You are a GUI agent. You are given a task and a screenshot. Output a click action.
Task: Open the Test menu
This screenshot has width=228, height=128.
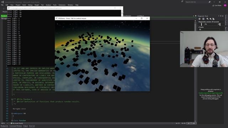(x=42, y=5)
